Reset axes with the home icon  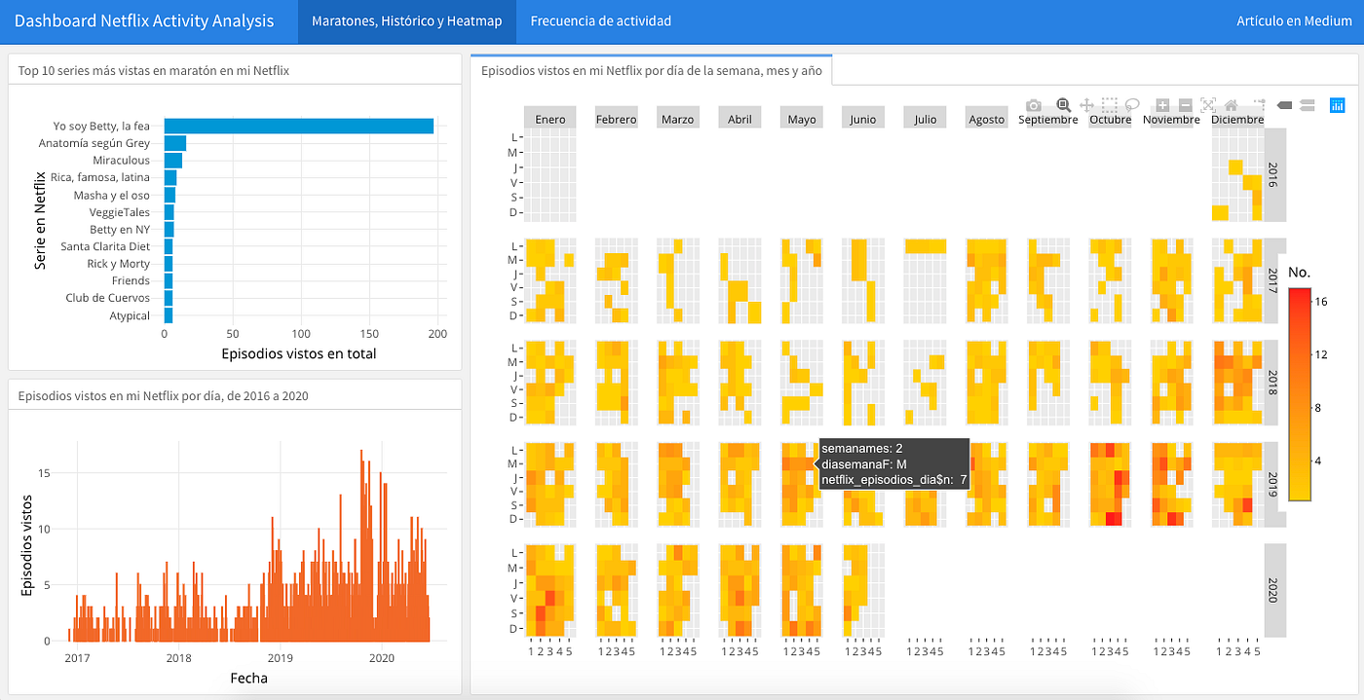click(x=1231, y=104)
